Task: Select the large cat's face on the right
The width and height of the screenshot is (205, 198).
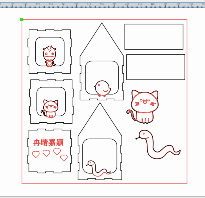Action: tap(145, 102)
